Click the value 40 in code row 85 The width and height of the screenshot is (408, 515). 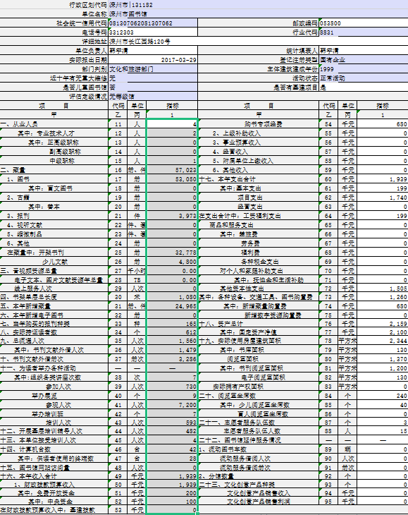(x=383, y=406)
